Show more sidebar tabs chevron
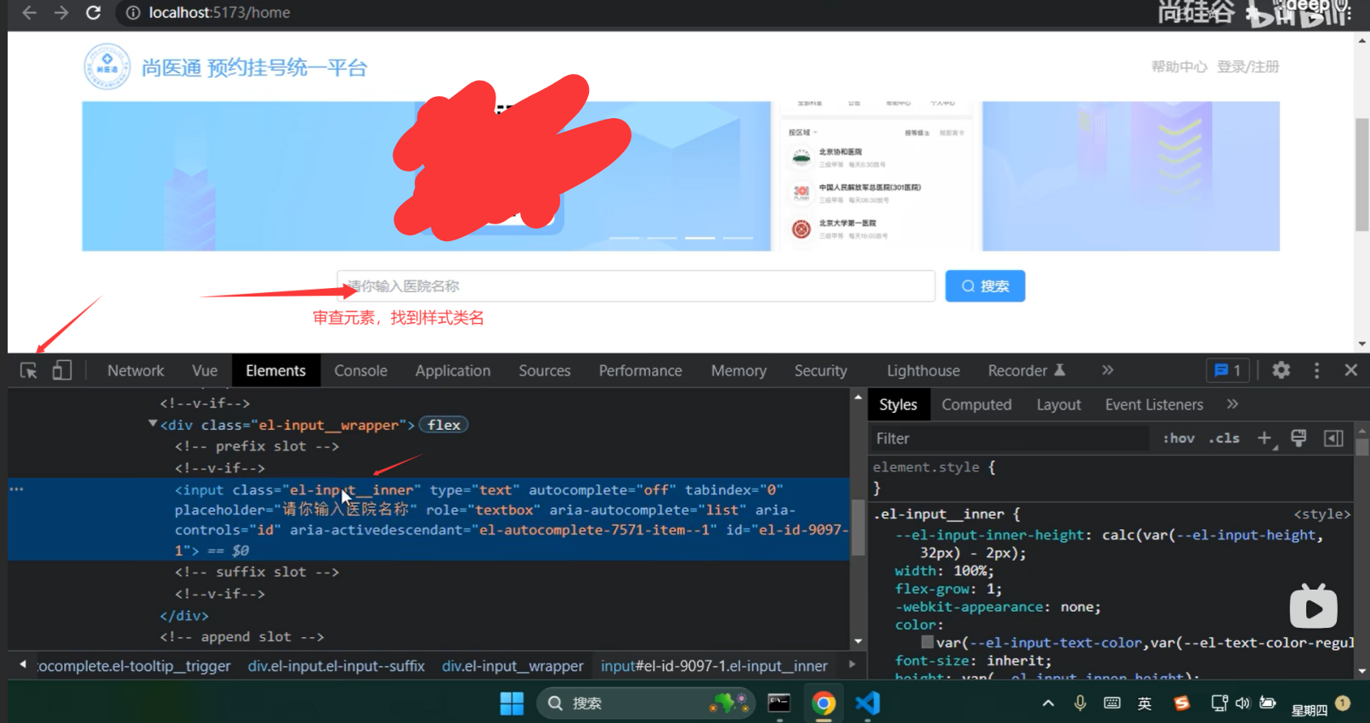 tap(1232, 404)
